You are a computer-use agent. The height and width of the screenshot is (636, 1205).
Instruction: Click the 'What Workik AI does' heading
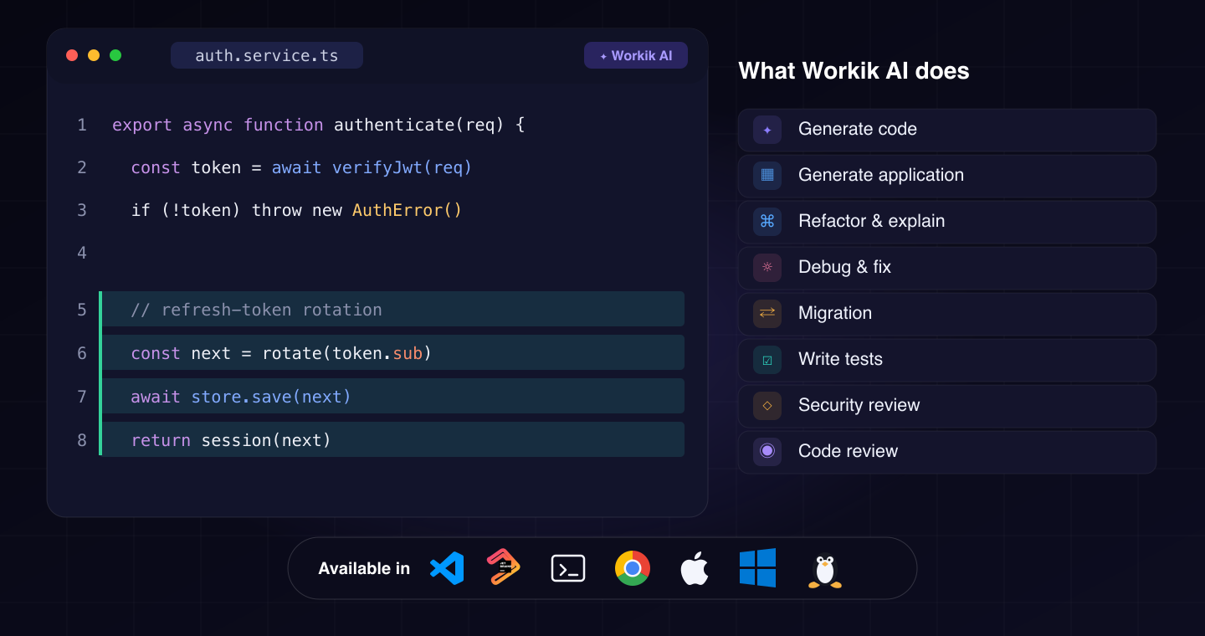[x=854, y=71]
